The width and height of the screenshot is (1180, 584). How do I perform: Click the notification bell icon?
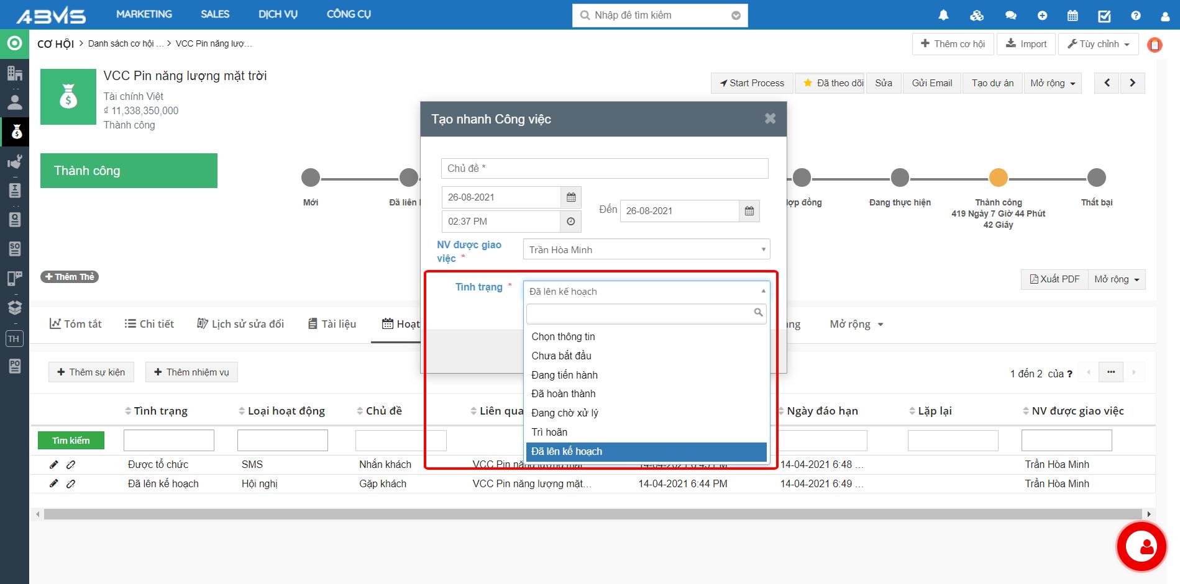[x=943, y=16]
